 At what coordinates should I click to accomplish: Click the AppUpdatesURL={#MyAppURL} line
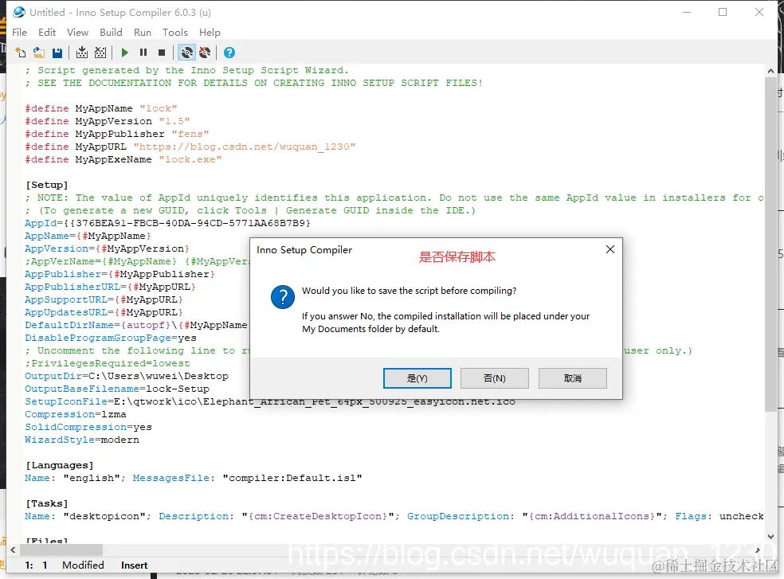click(x=104, y=312)
